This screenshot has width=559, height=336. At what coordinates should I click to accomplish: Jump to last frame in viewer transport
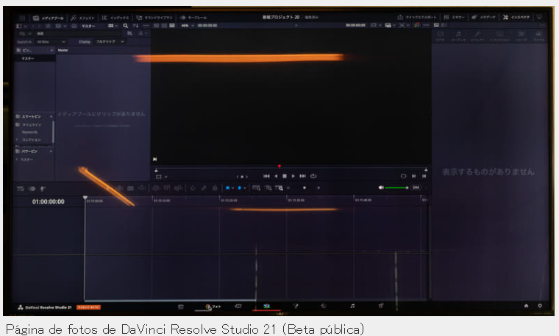(x=303, y=176)
